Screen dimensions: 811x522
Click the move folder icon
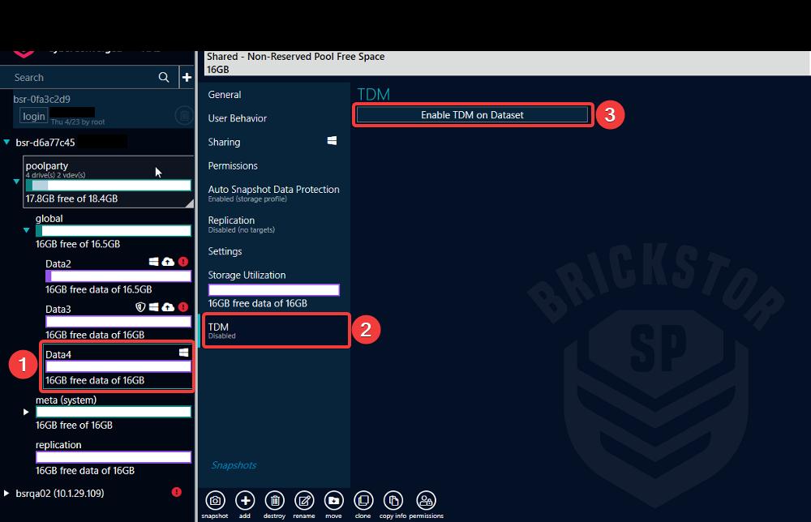point(333,501)
